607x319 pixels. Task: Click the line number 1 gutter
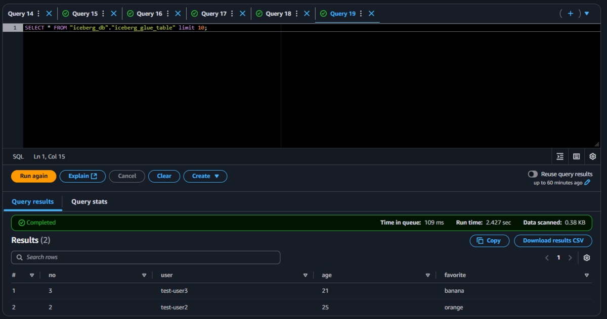[13, 28]
